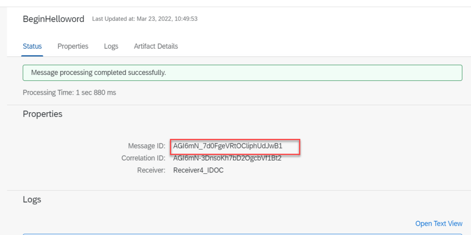Viewport: 471px width, 235px height.
Task: Click the BeginHelloword artifact title
Action: (x=53, y=19)
